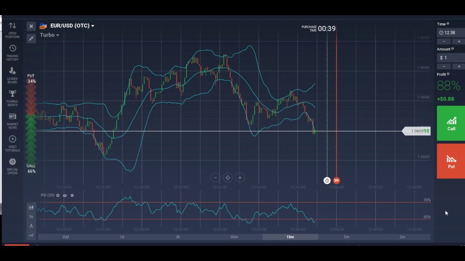Open Market News in the sidebar
This screenshot has height=261, width=465.
12,121
